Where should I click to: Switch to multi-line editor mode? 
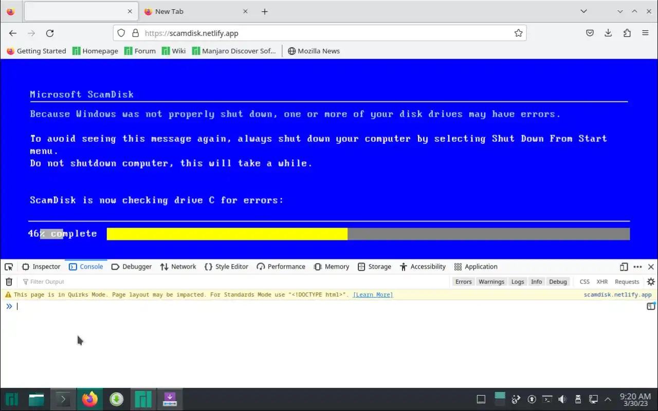pos(651,306)
